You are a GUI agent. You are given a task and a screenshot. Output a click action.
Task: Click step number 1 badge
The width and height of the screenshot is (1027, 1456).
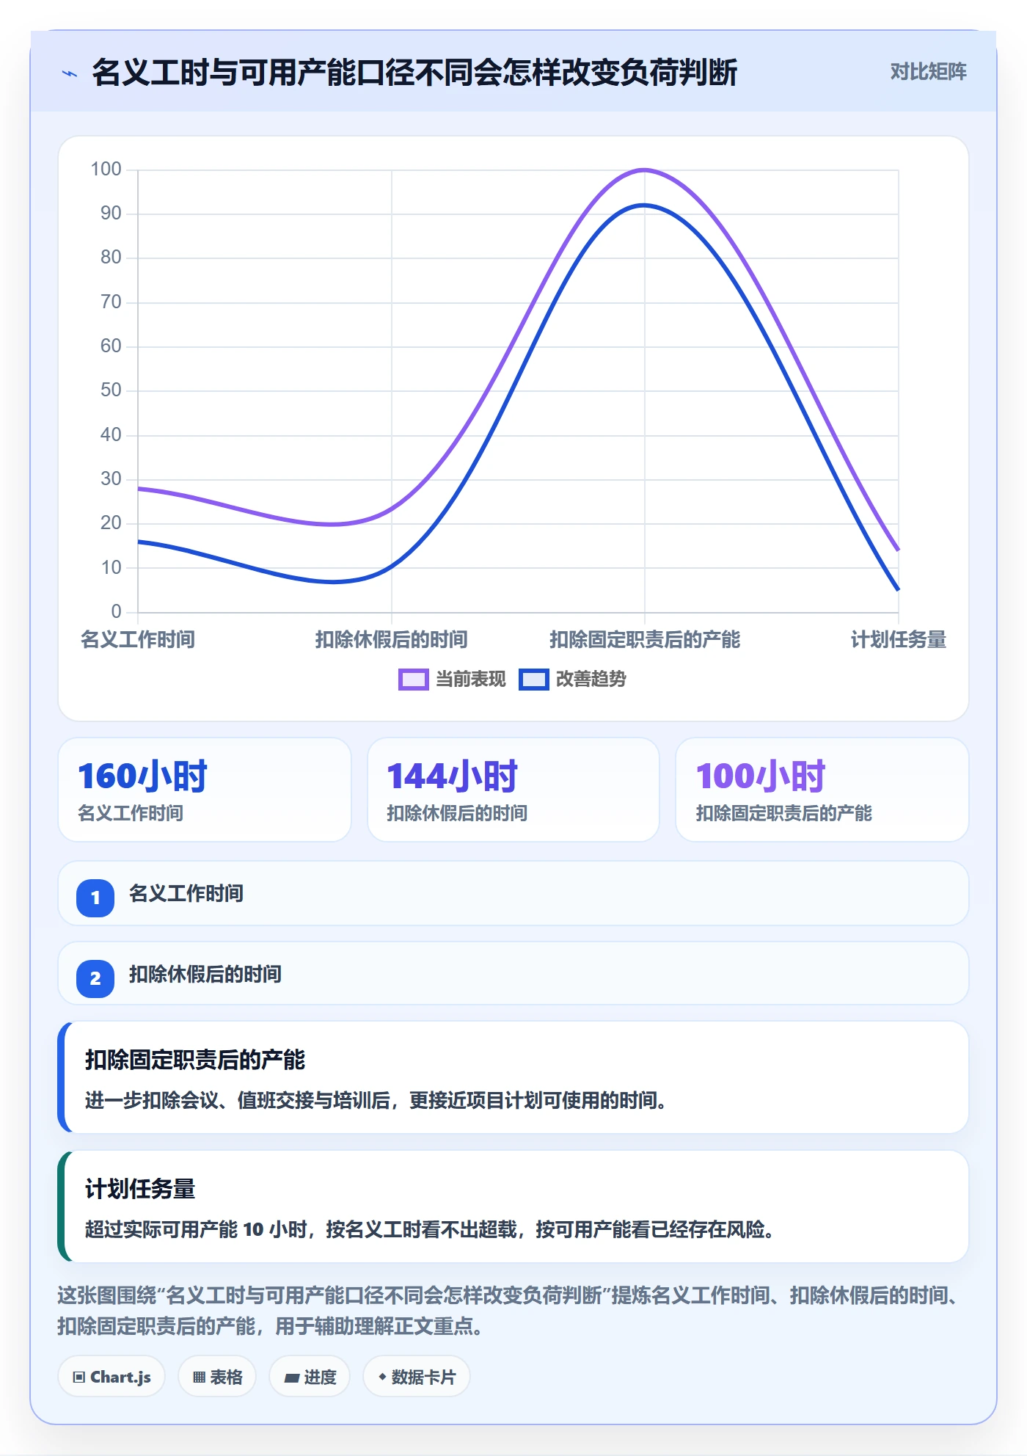point(95,898)
